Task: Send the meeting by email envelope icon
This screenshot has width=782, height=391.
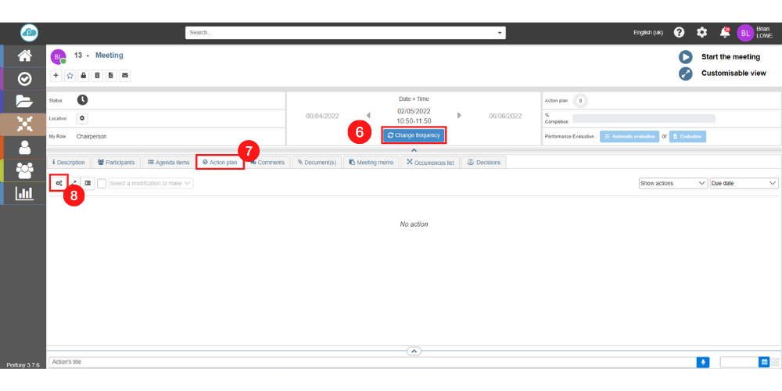Action: point(124,75)
